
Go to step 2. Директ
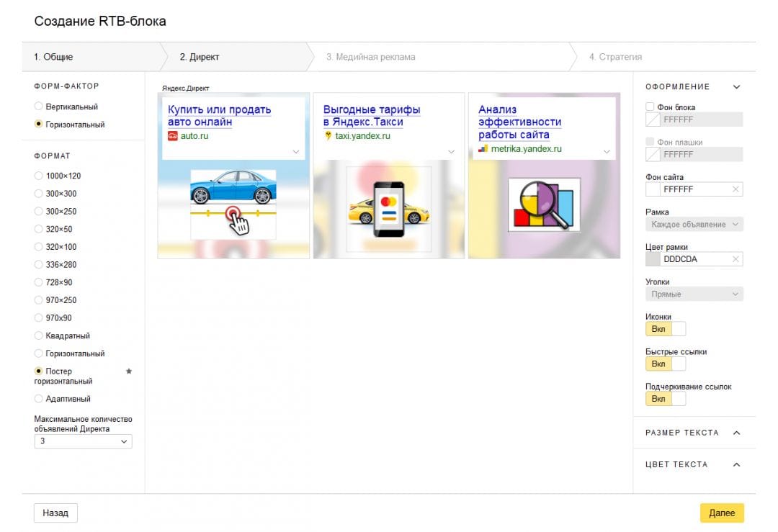[x=237, y=57]
